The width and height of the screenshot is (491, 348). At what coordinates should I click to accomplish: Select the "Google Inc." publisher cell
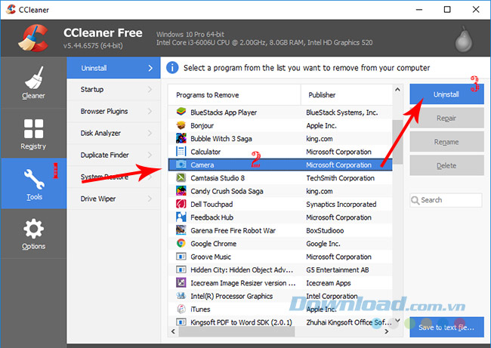(323, 244)
